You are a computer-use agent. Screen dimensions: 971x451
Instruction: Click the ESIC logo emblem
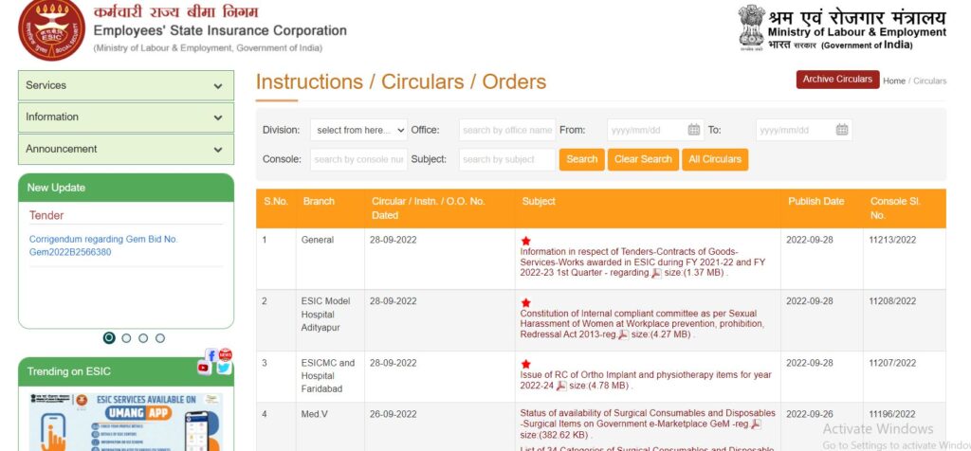(x=51, y=29)
